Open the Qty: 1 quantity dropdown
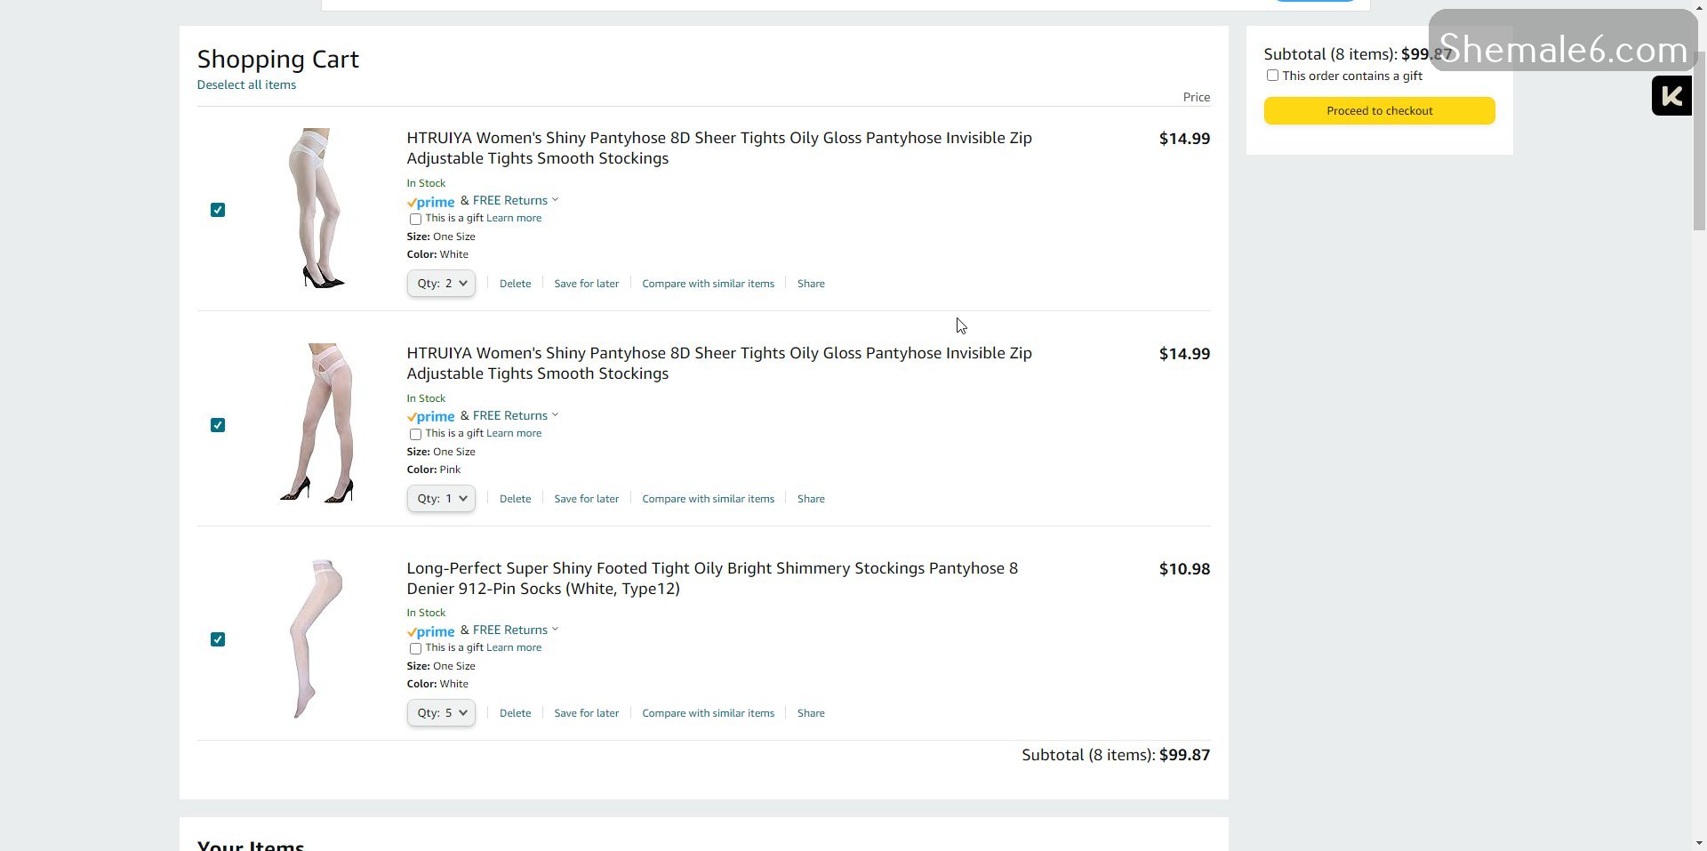The width and height of the screenshot is (1707, 851). click(x=441, y=499)
